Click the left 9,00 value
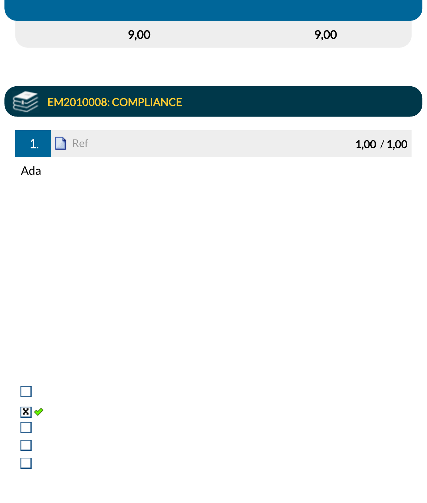 click(x=139, y=35)
